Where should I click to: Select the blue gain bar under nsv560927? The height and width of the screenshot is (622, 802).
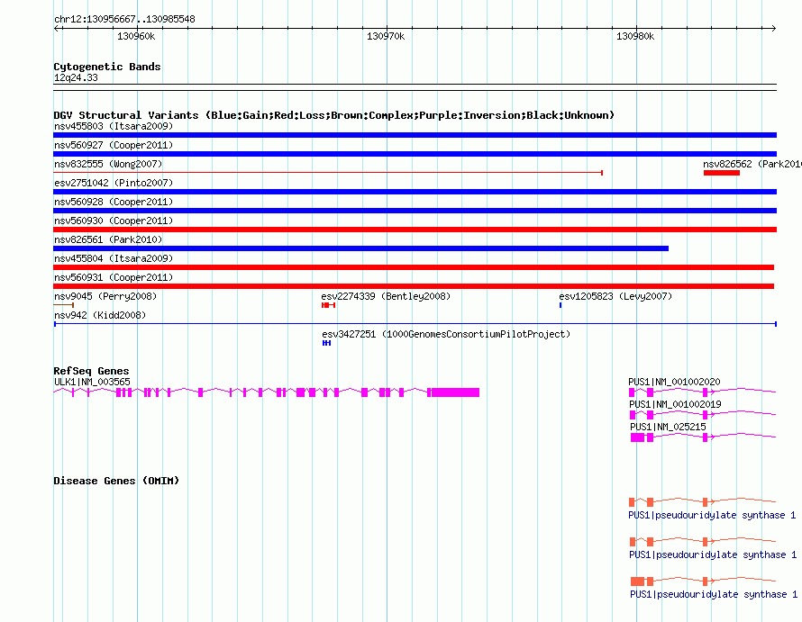click(x=415, y=154)
